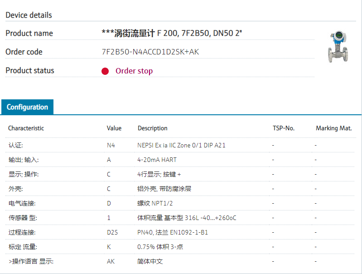The height and width of the screenshot is (274, 362).
Task: Click the 螺纹 NPT1/2 description cell
Action: point(155,203)
